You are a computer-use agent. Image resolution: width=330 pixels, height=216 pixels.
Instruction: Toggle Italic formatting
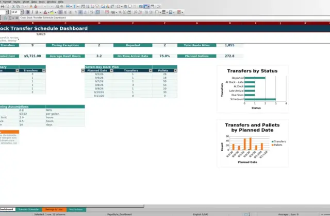(32, 12)
